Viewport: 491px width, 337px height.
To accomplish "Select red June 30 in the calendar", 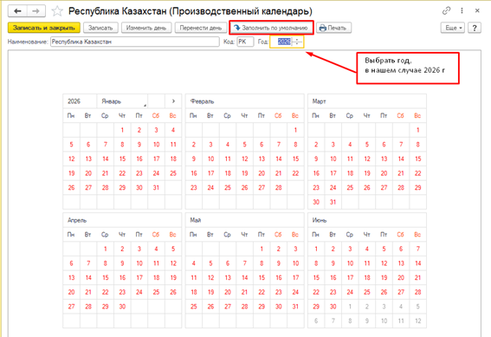I will tap(333, 307).
